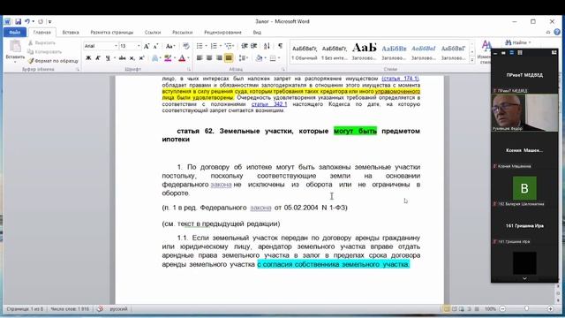Undo the last action
This screenshot has width=565, height=318.
(x=27, y=21)
